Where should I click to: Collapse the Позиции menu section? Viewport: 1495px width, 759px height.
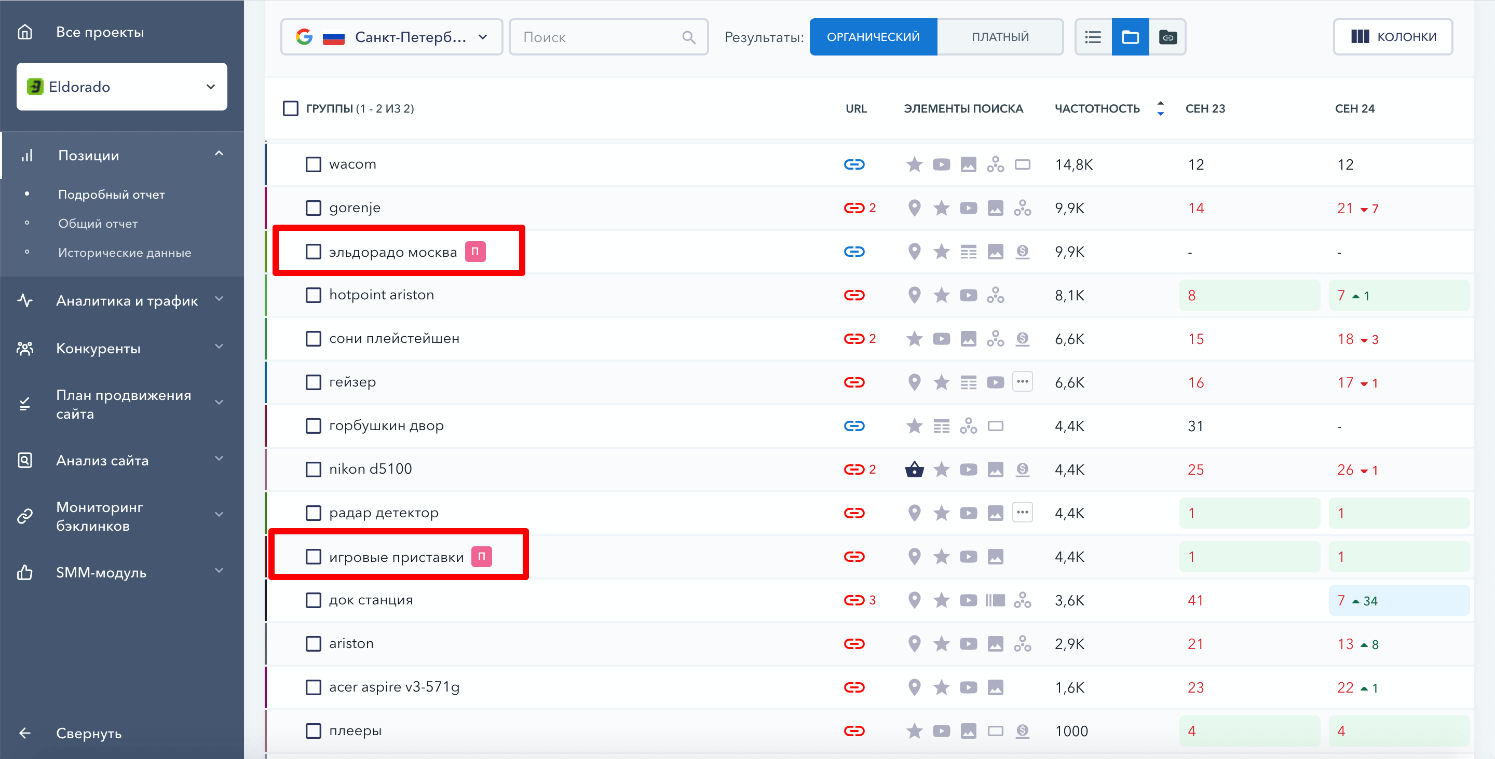pyautogui.click(x=219, y=154)
